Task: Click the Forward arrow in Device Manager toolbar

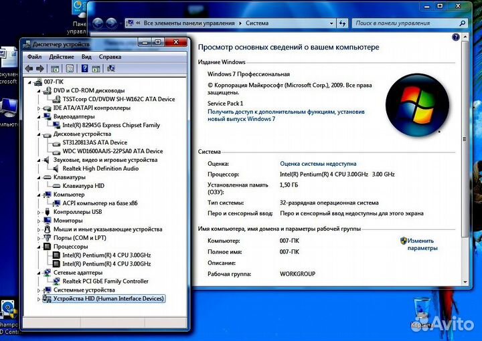Action: point(40,68)
